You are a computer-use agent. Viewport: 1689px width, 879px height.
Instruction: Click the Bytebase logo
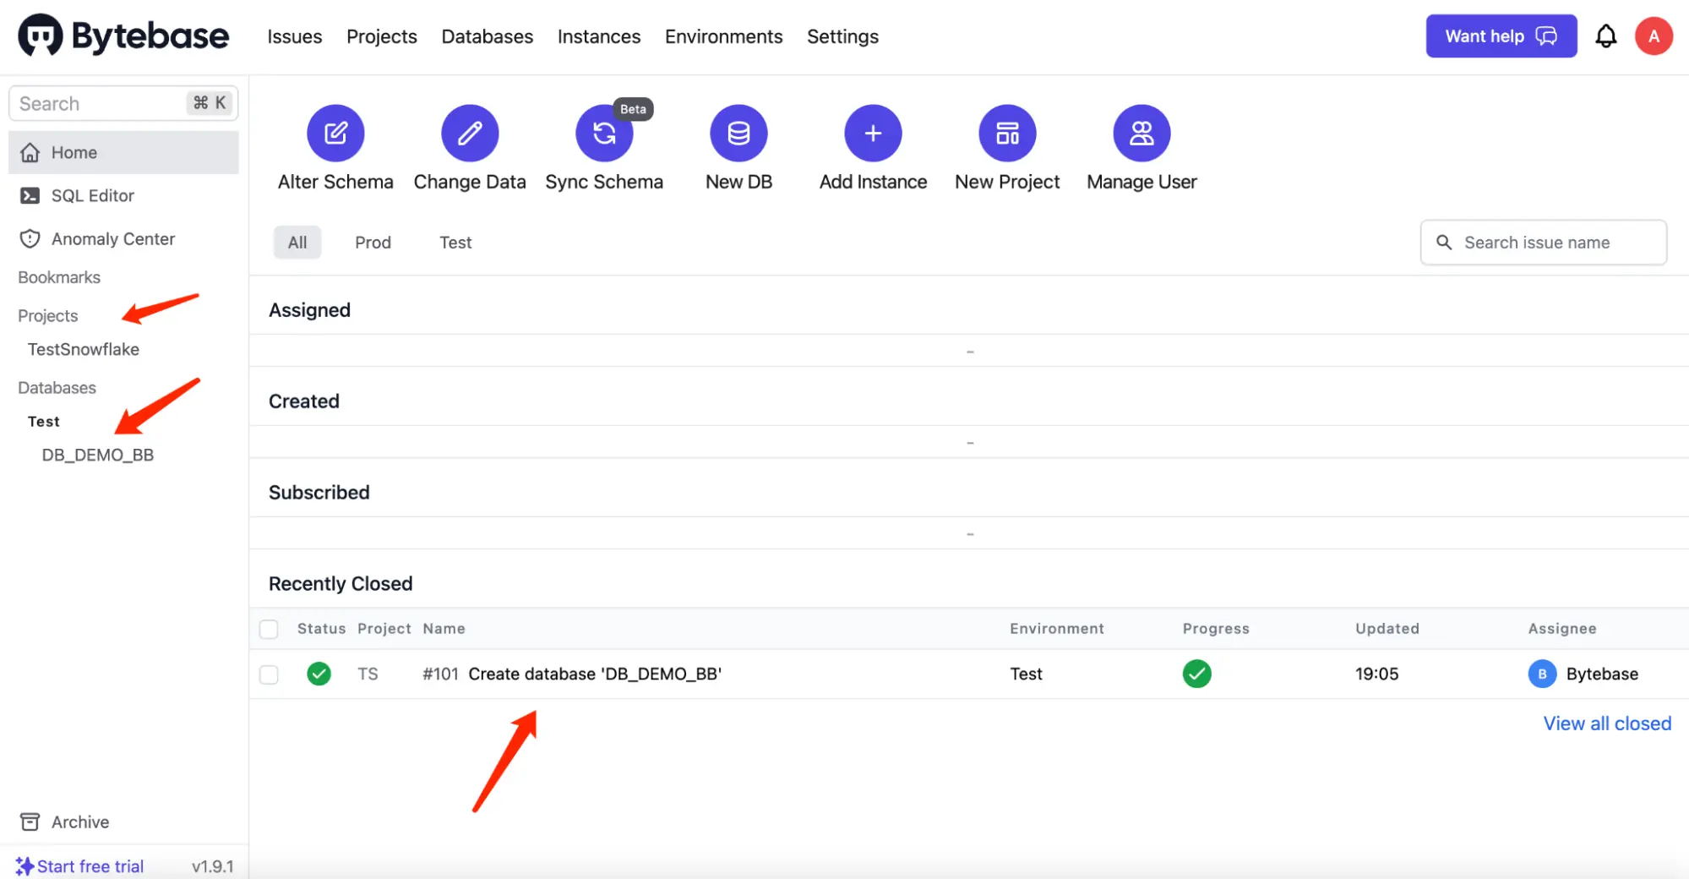tap(123, 36)
